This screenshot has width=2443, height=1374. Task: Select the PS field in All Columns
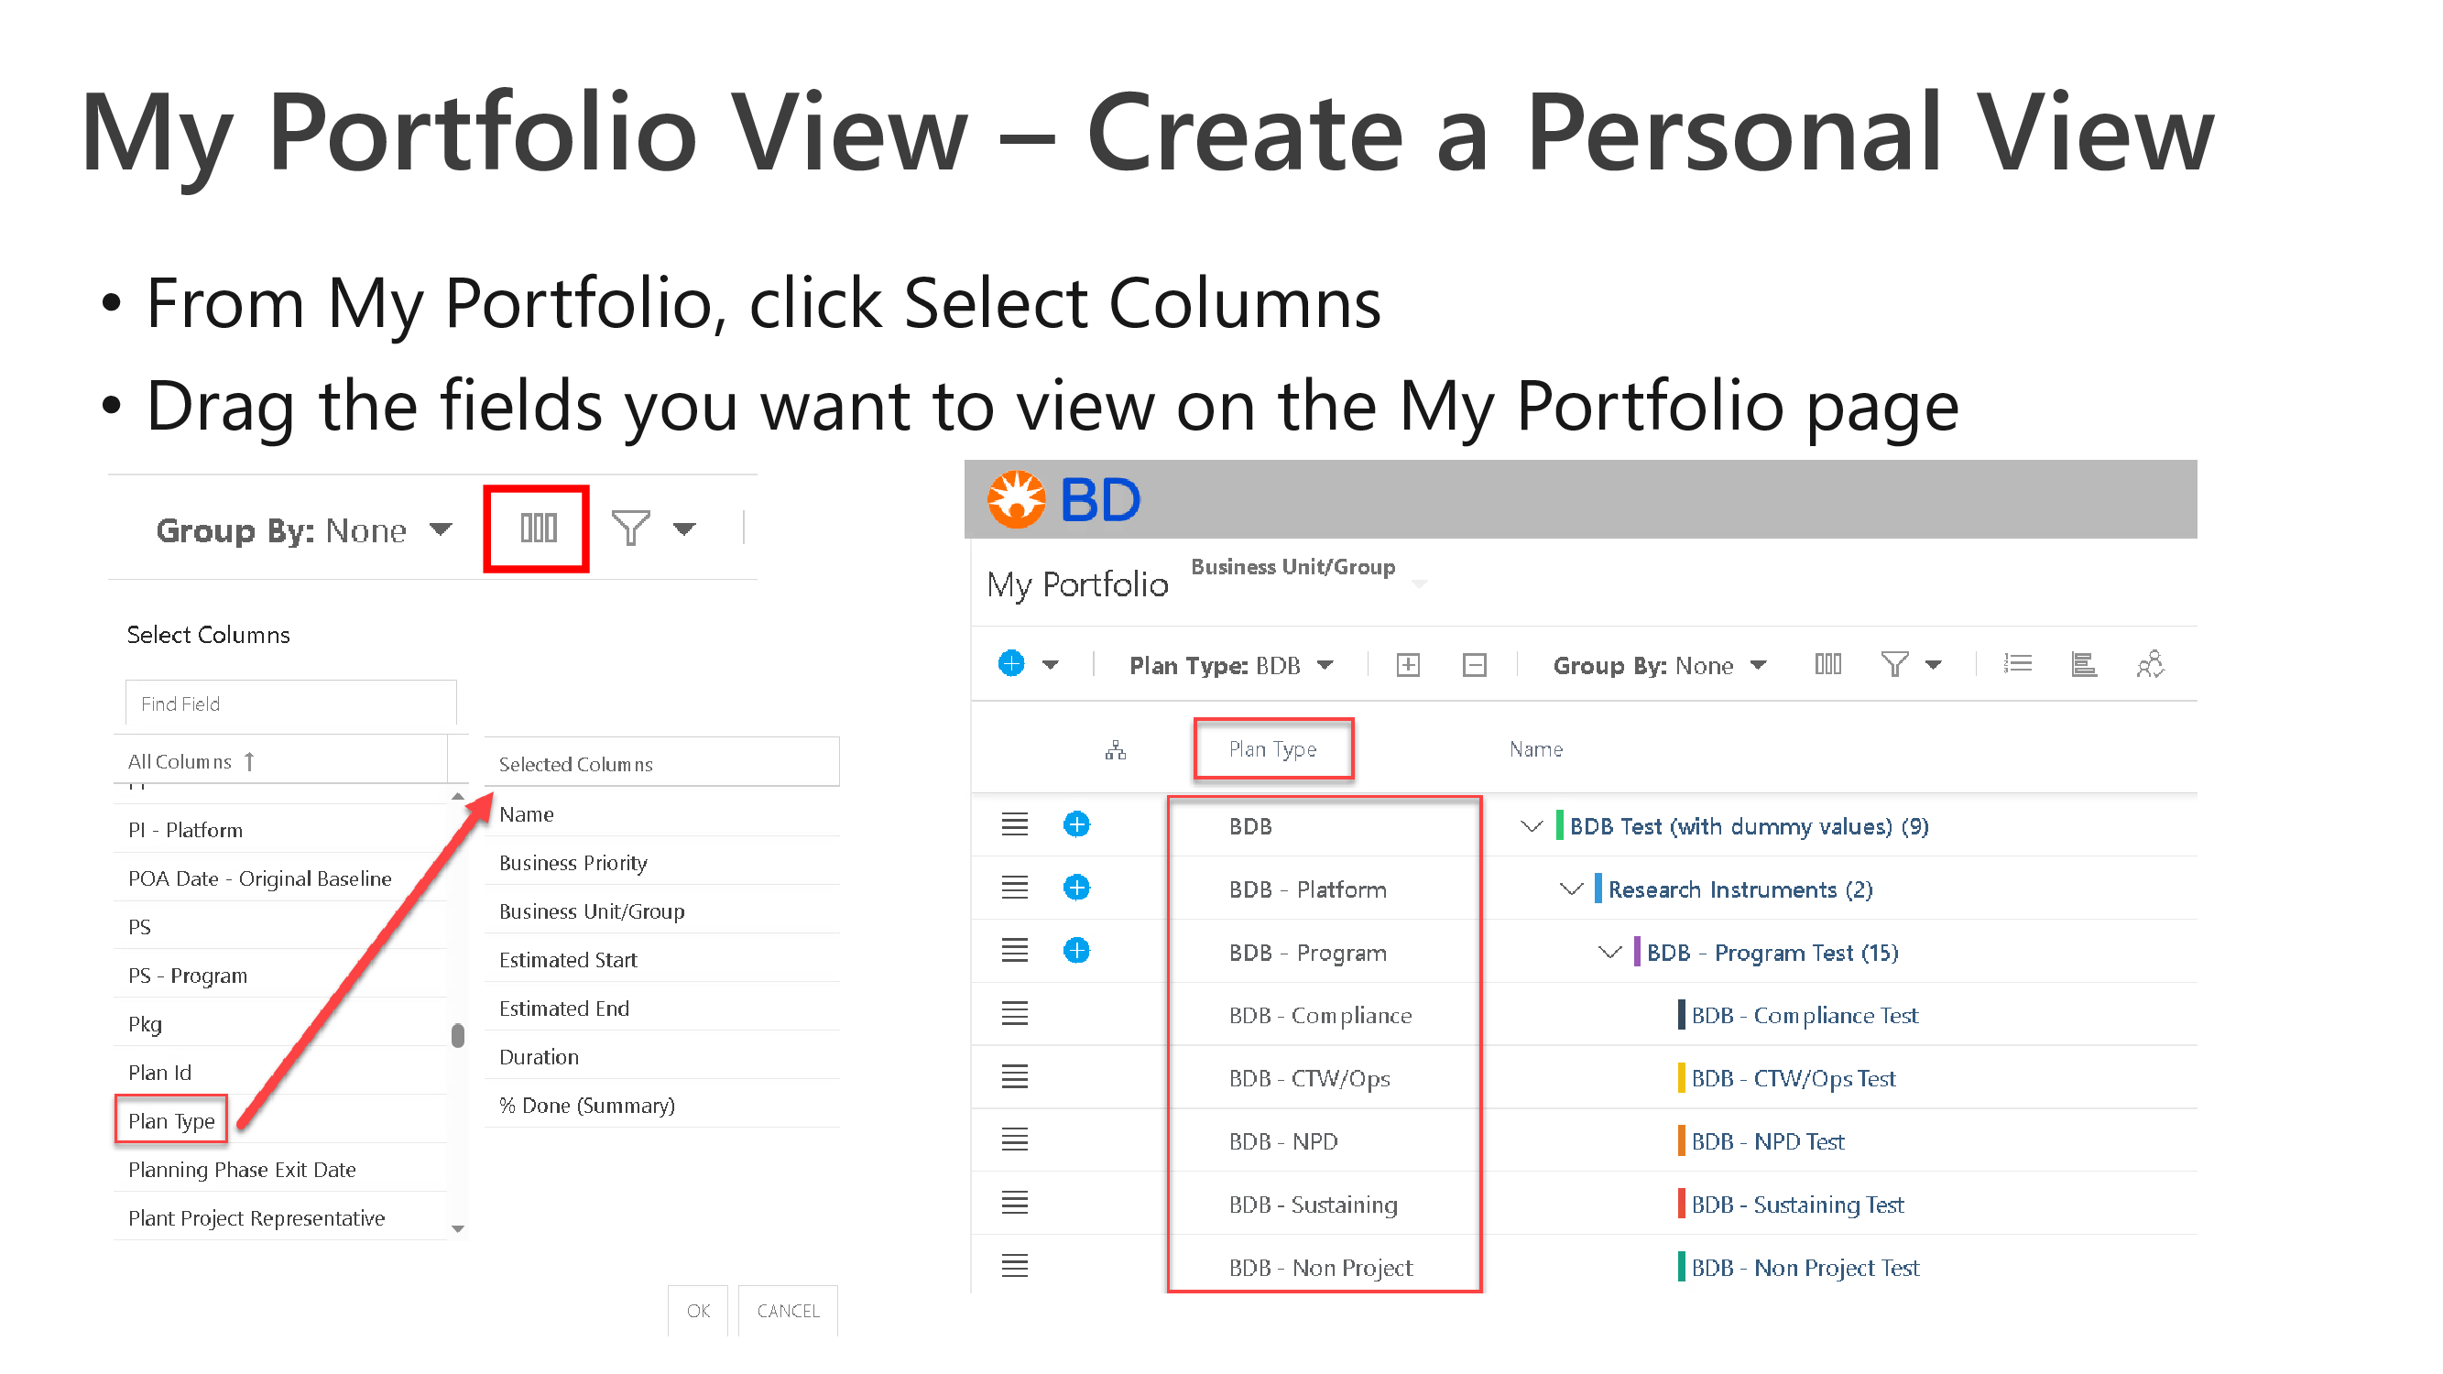point(139,926)
